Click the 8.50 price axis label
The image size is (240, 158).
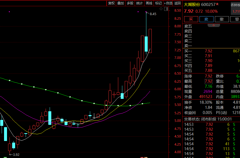tap(178, 11)
